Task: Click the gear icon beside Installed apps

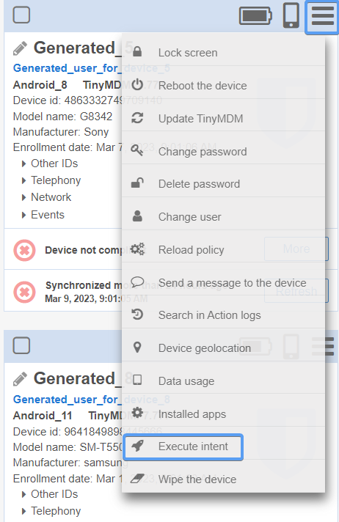Action: 137,413
